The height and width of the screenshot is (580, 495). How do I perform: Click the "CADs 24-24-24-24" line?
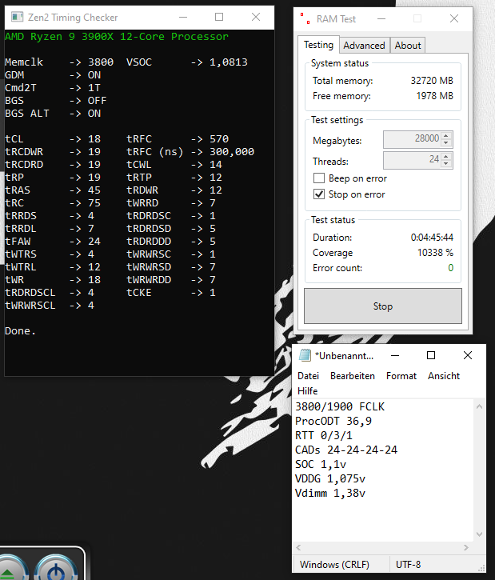coord(346,450)
